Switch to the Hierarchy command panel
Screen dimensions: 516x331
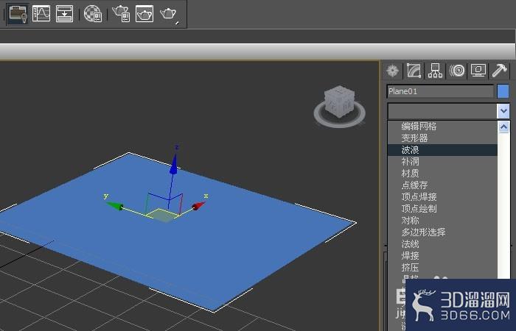pyautogui.click(x=435, y=71)
